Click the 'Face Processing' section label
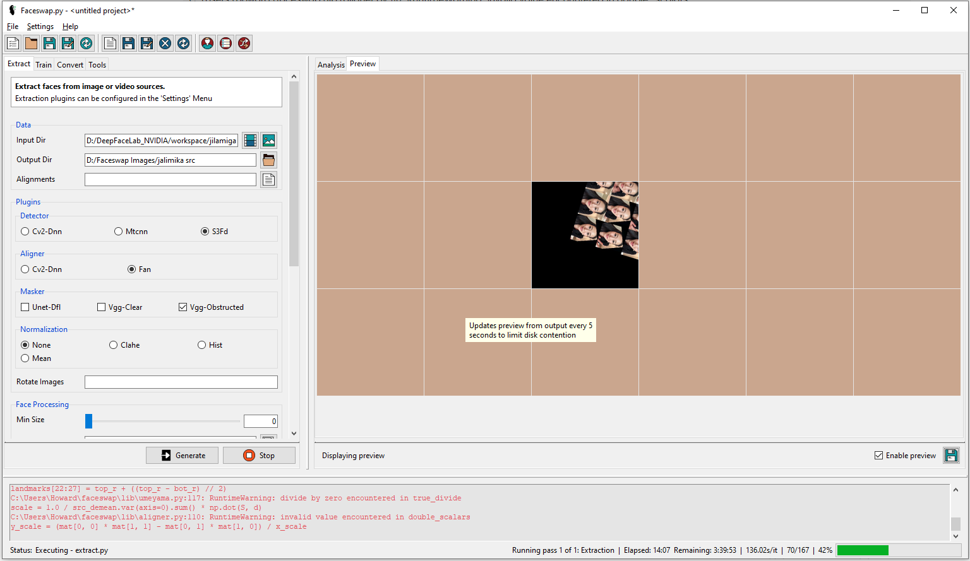This screenshot has width=970, height=561. pyautogui.click(x=42, y=405)
